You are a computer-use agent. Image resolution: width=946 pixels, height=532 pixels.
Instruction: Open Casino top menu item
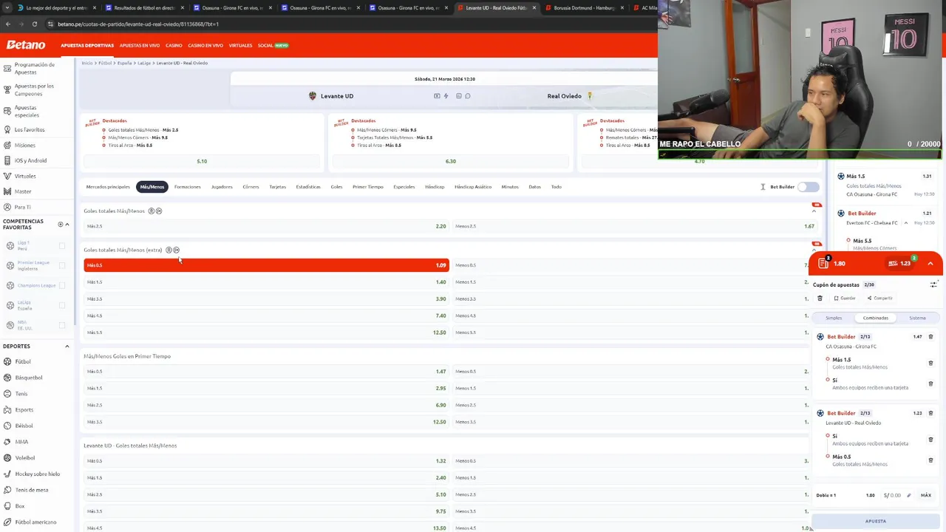coord(174,45)
